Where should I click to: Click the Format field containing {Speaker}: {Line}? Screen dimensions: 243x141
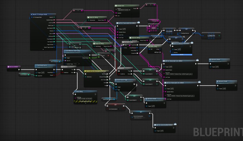[123, 10]
